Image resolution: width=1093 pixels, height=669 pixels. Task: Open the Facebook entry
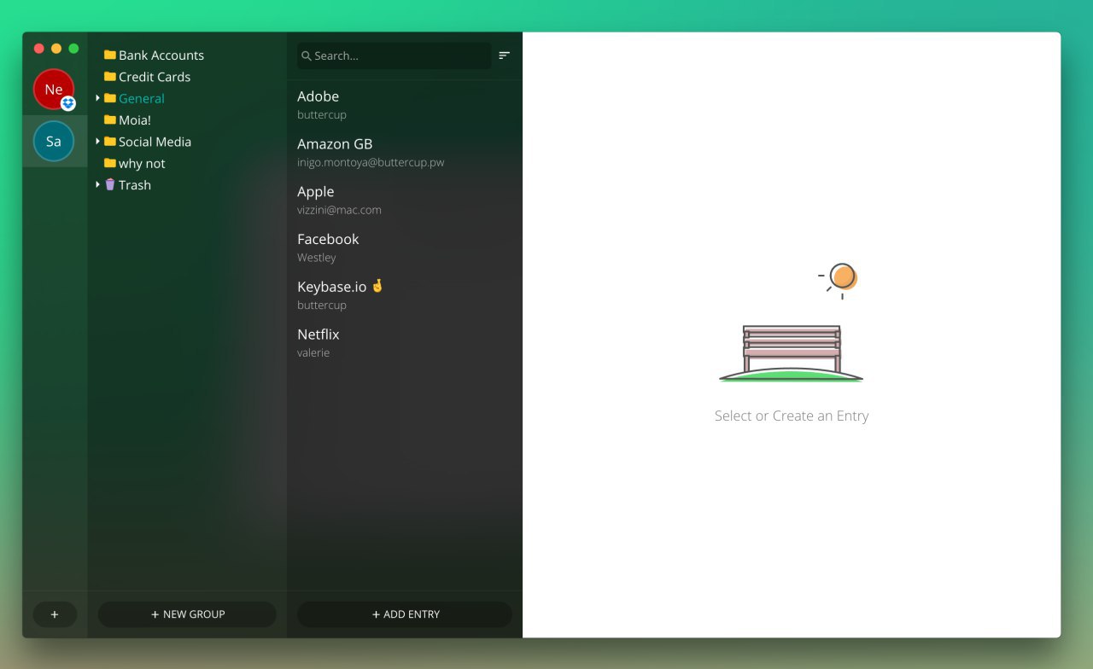pyautogui.click(x=405, y=247)
